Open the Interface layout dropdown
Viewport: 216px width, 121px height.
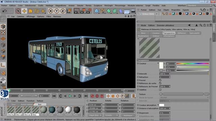coord(199,5)
